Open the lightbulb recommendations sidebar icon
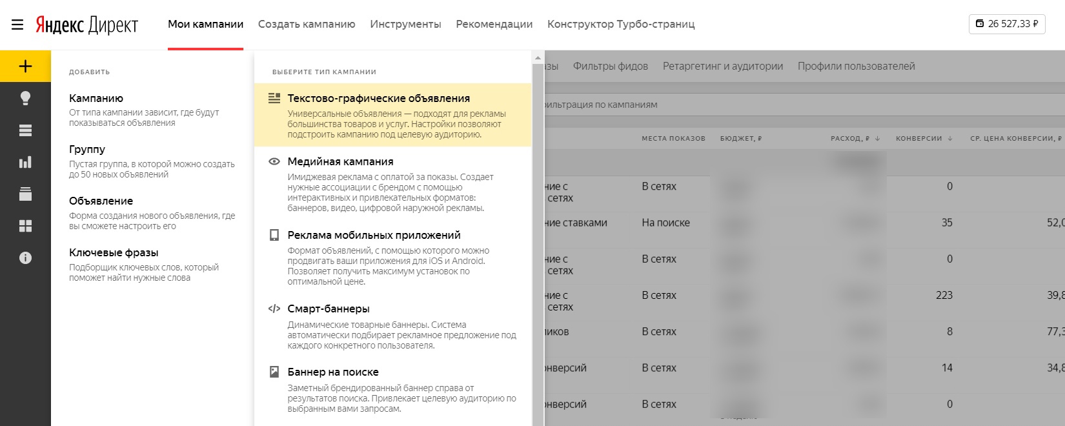Image resolution: width=1065 pixels, height=426 pixels. click(x=25, y=98)
